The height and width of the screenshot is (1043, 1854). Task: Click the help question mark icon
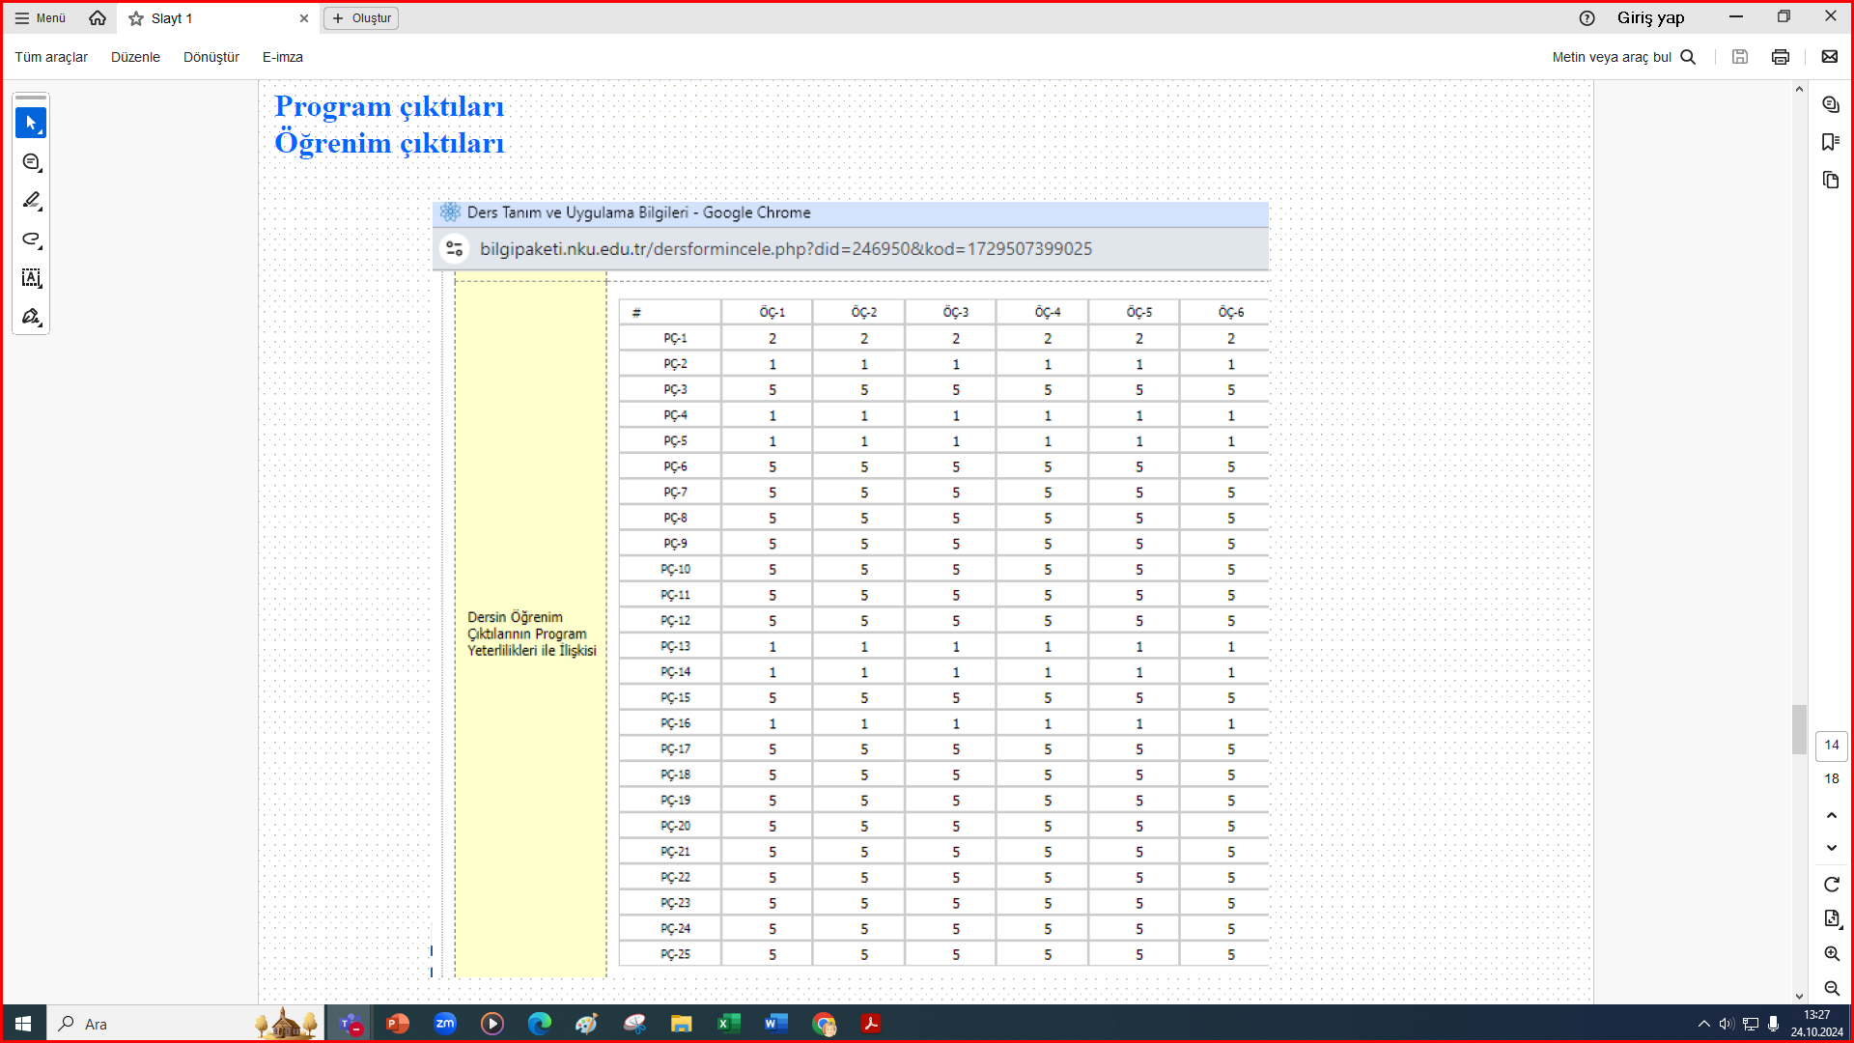[x=1587, y=18]
